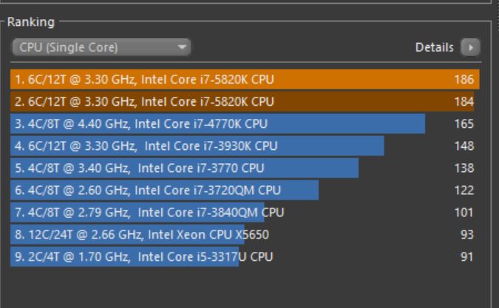Screen dimensions: 499x308
Task: Click the score value 122
Action: 464,190
